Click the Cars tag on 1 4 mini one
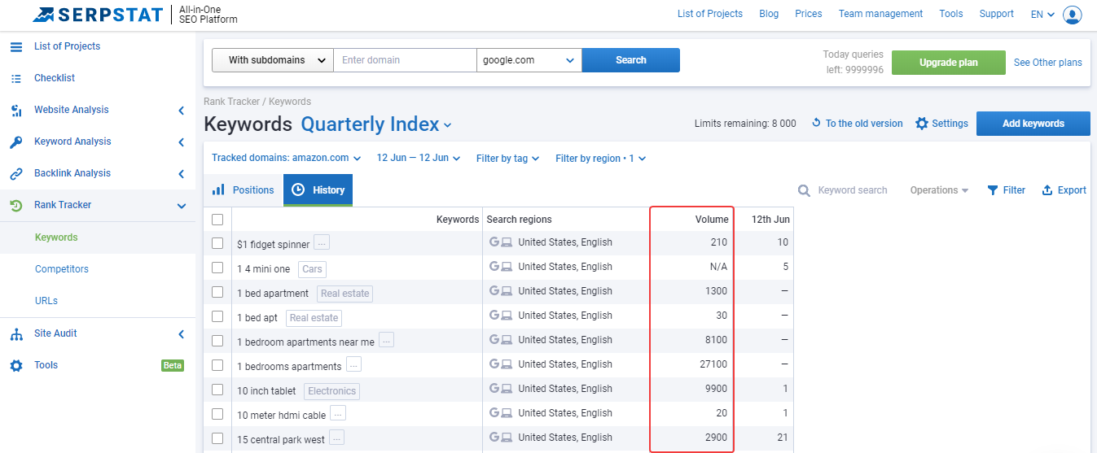 pyautogui.click(x=312, y=269)
